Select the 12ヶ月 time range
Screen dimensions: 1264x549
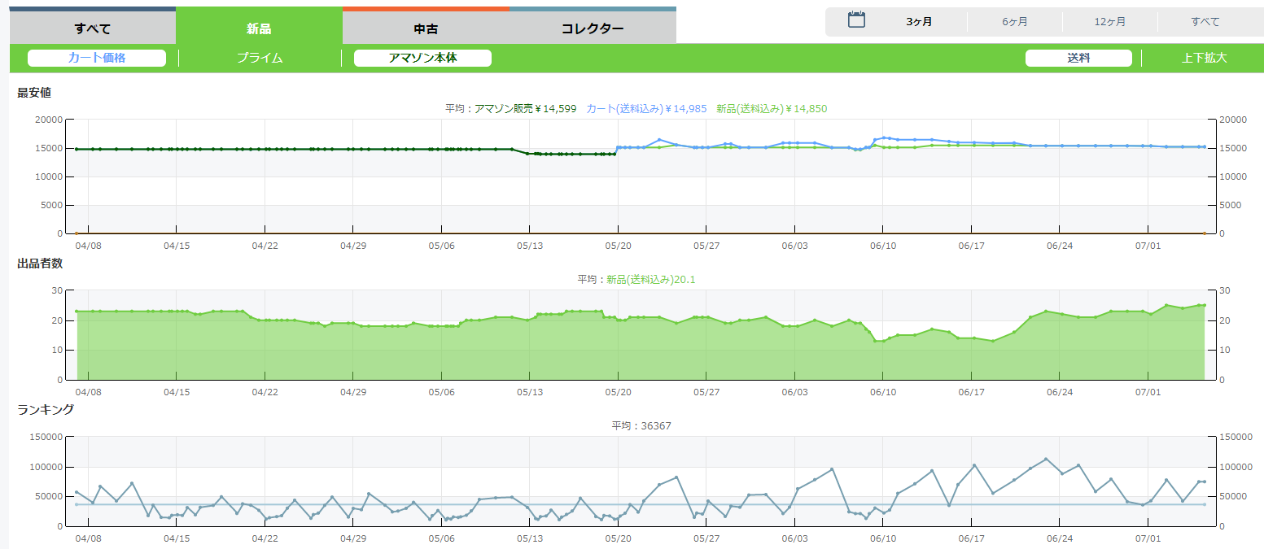[1110, 22]
